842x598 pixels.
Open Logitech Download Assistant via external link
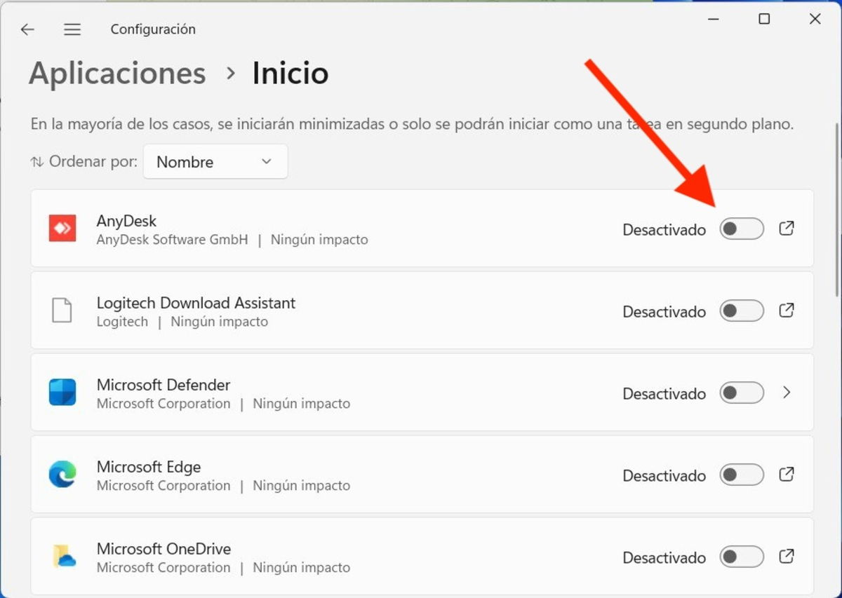point(787,311)
